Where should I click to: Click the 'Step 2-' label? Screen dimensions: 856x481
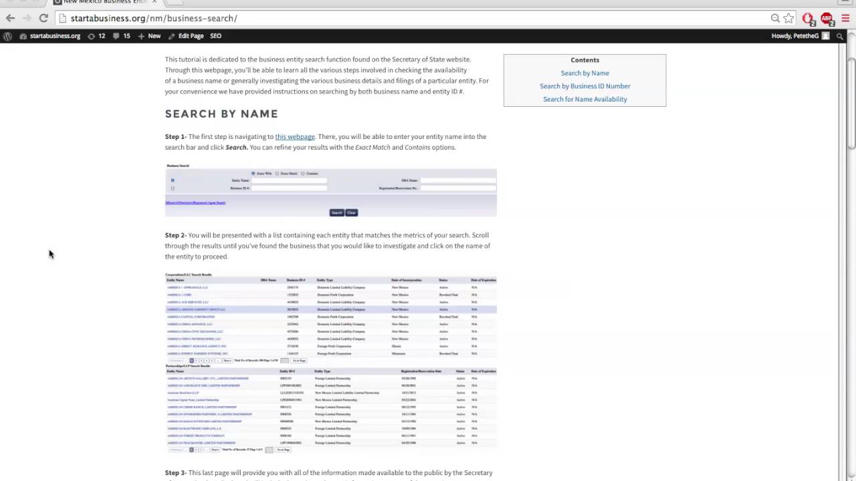[x=176, y=235]
